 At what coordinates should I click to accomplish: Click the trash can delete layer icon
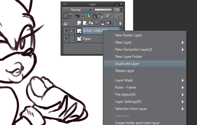pos(120,23)
